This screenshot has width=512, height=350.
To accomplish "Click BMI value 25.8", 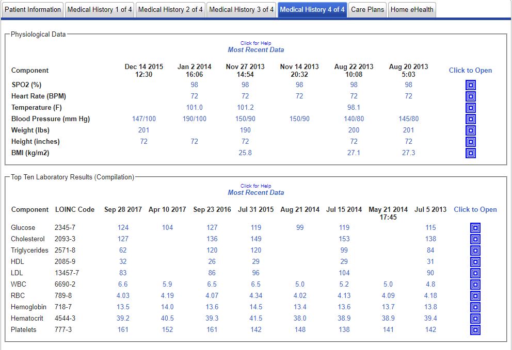I will (245, 153).
